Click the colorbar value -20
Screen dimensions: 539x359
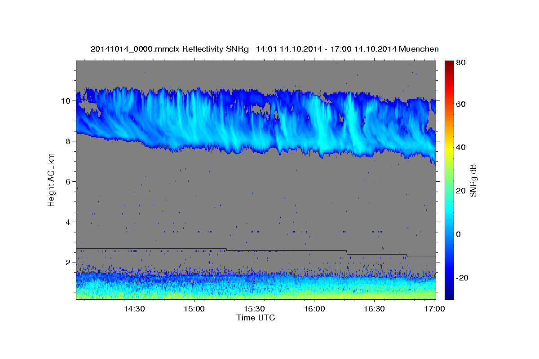click(462, 278)
